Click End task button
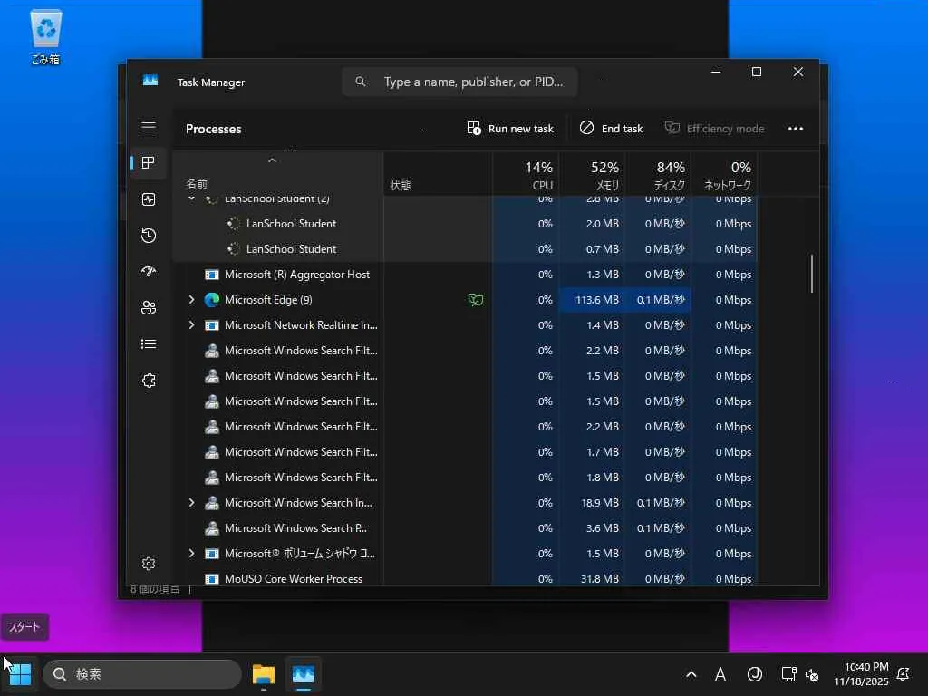This screenshot has height=696, width=928. pyautogui.click(x=611, y=129)
